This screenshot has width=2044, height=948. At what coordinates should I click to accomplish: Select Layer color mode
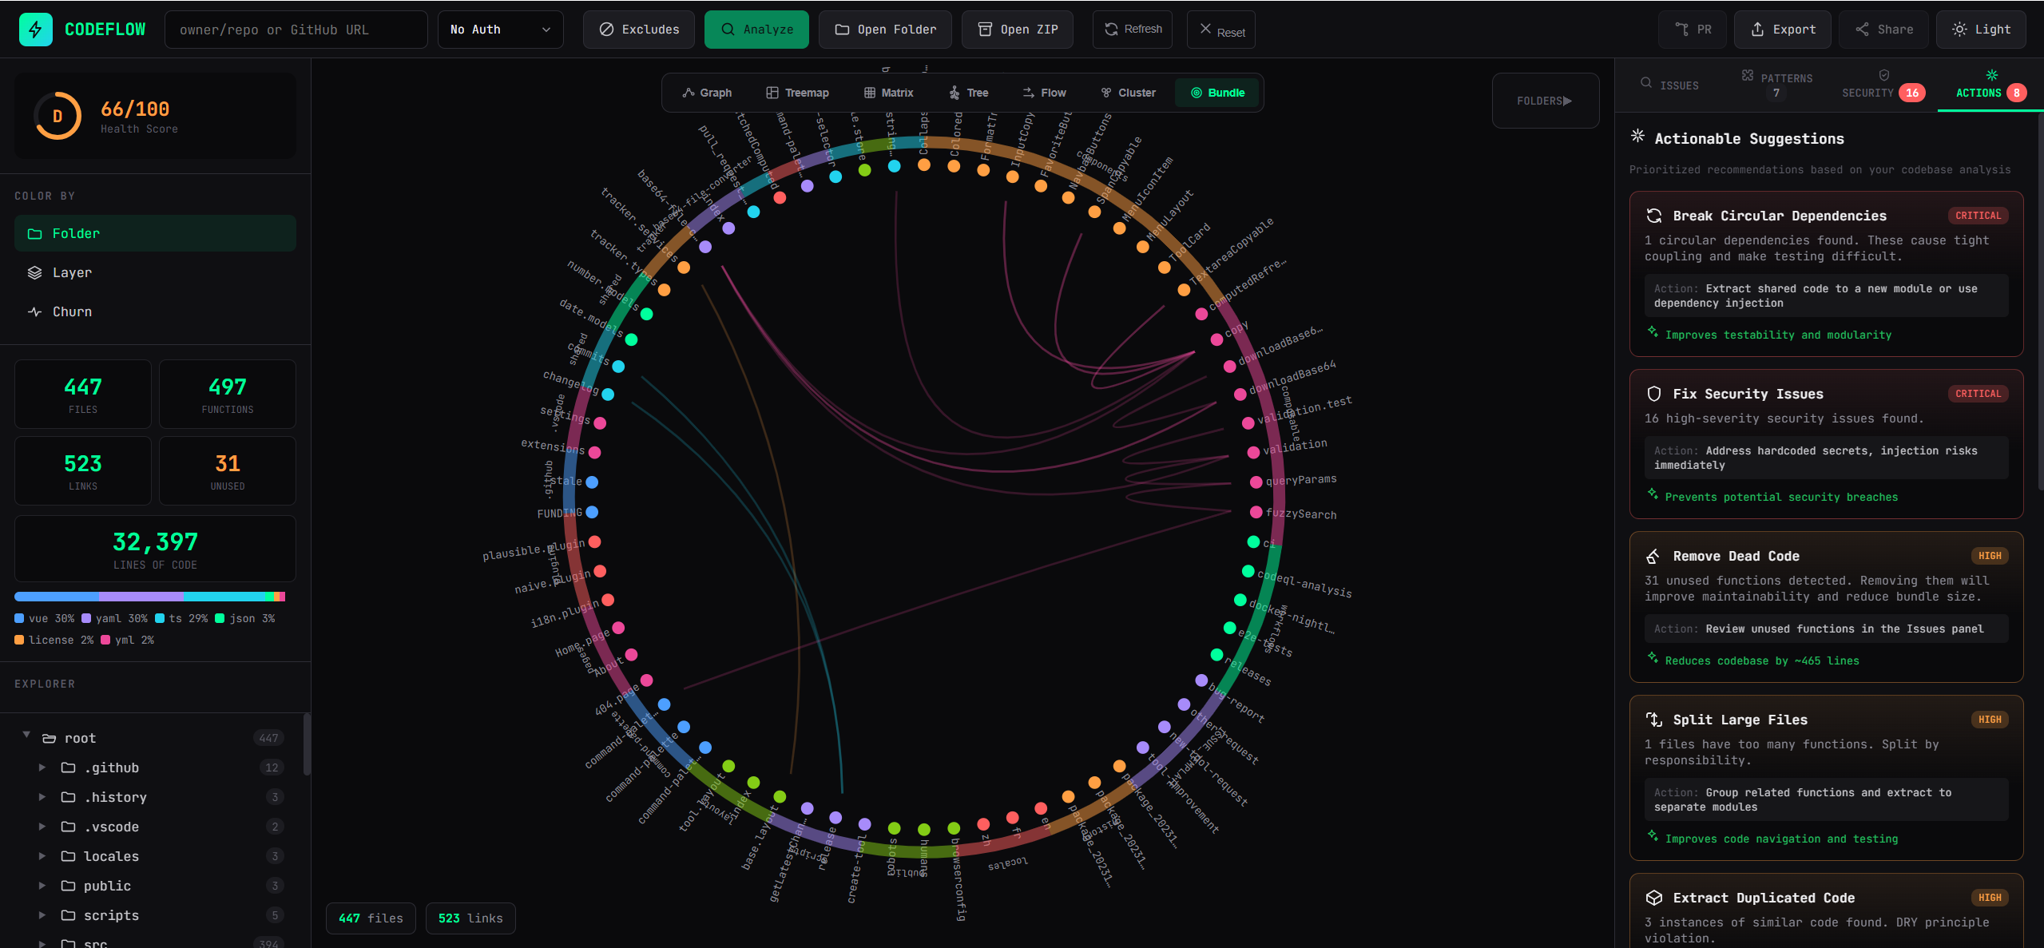[x=155, y=272]
